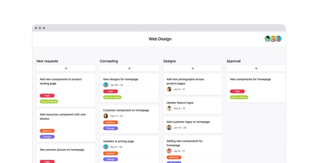Select the Approval column title

point(234,61)
